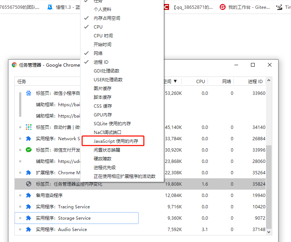This screenshot has height=242, width=291.
Task: Click the puzzle icon beside Network Service
Action: (29, 138)
